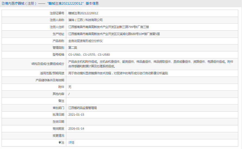The image size is (242, 149).
Task: Click the 备注 label
Action: [61, 101]
